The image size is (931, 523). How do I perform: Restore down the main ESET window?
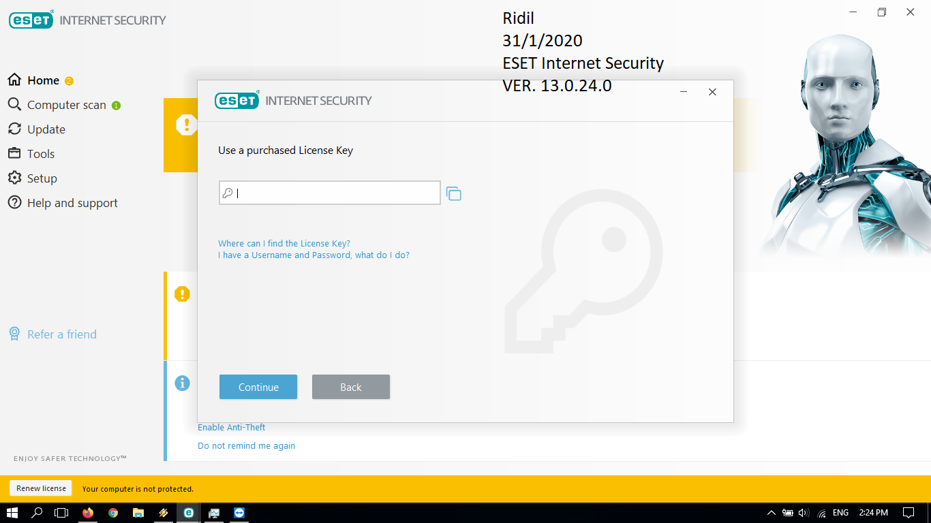[x=882, y=12]
